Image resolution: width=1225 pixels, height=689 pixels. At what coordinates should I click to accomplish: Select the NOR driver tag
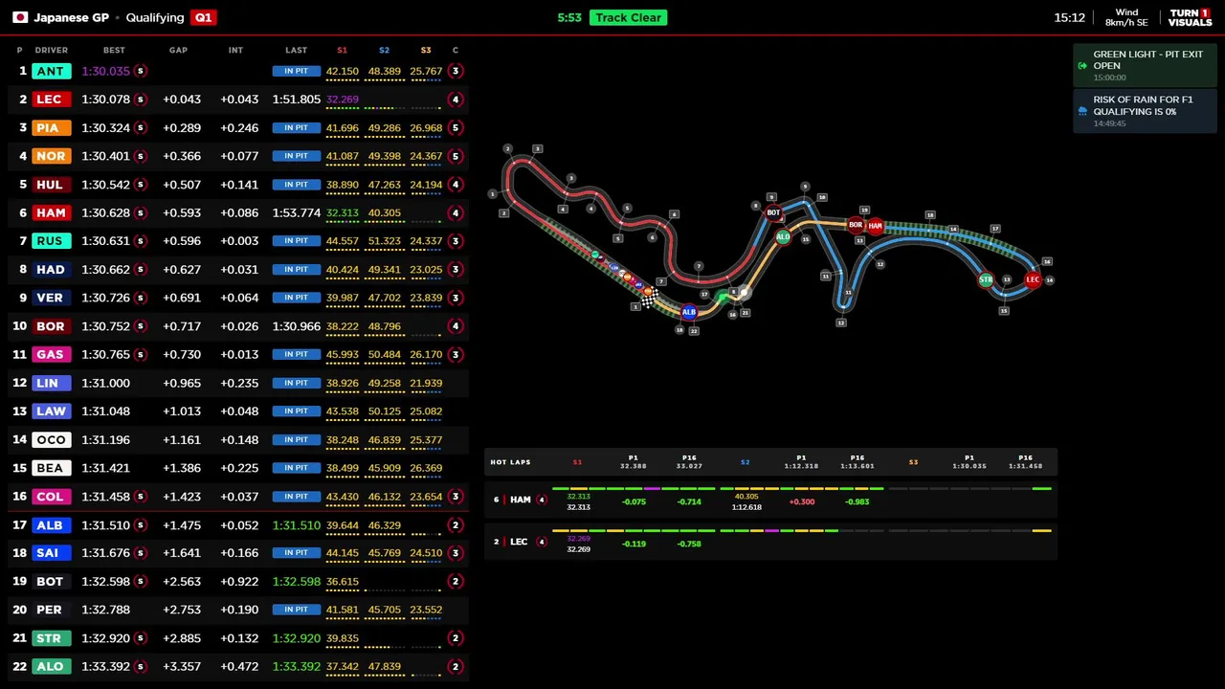(x=50, y=156)
